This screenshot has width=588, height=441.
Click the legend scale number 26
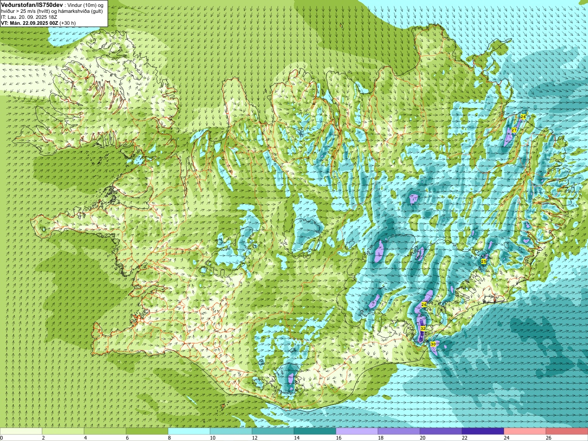pyautogui.click(x=548, y=438)
